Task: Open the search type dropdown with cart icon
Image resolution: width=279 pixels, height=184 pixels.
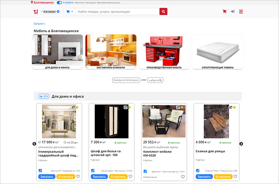Action: 69,11
